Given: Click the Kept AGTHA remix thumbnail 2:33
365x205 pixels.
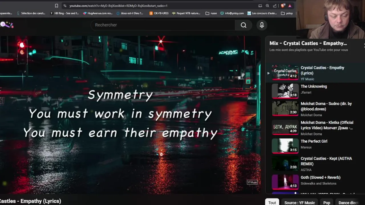Looking at the screenshot, I should [x=285, y=163].
